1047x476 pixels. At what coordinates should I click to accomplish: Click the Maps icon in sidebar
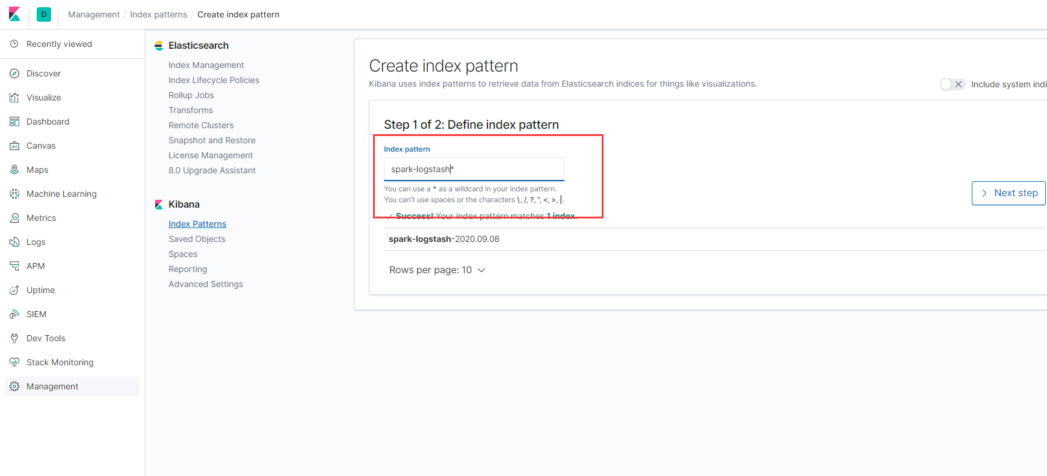[14, 170]
